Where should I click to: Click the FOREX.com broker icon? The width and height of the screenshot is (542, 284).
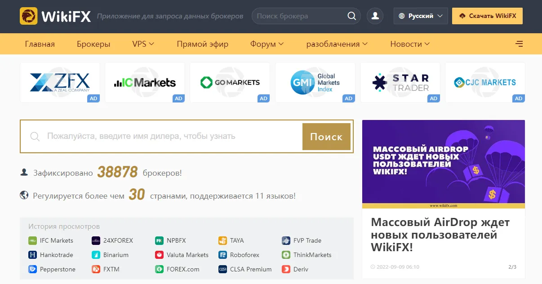point(159,269)
